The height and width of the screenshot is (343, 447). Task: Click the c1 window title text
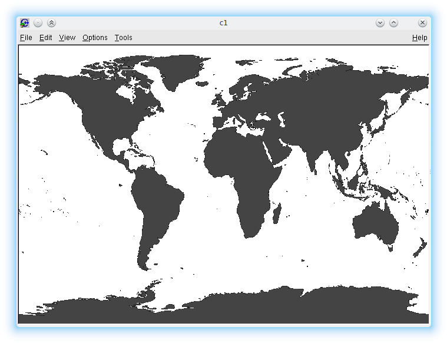click(x=224, y=23)
